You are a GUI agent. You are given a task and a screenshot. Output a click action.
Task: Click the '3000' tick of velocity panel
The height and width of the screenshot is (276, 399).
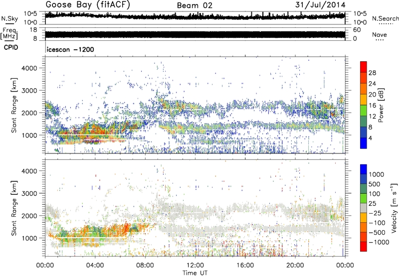click(29, 193)
